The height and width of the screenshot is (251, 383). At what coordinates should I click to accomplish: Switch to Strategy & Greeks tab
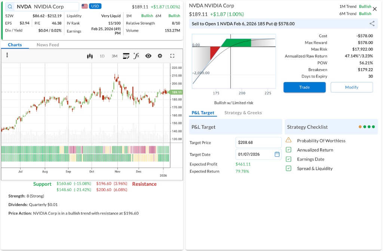click(243, 113)
